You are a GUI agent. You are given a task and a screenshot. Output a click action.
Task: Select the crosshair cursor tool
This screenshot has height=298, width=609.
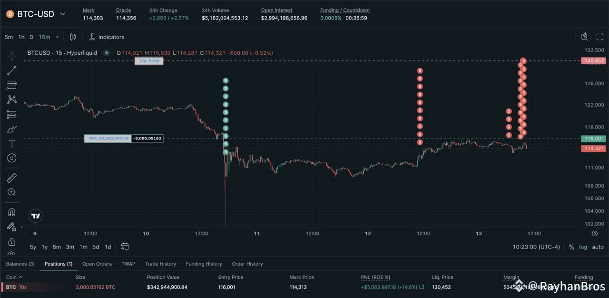(11, 56)
